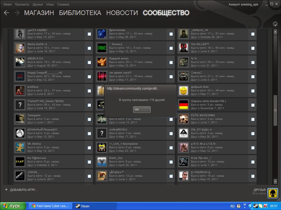Screen dimensions: 281x210
Task: Open the НОВОСТИ tab
Action: (x=122, y=13)
